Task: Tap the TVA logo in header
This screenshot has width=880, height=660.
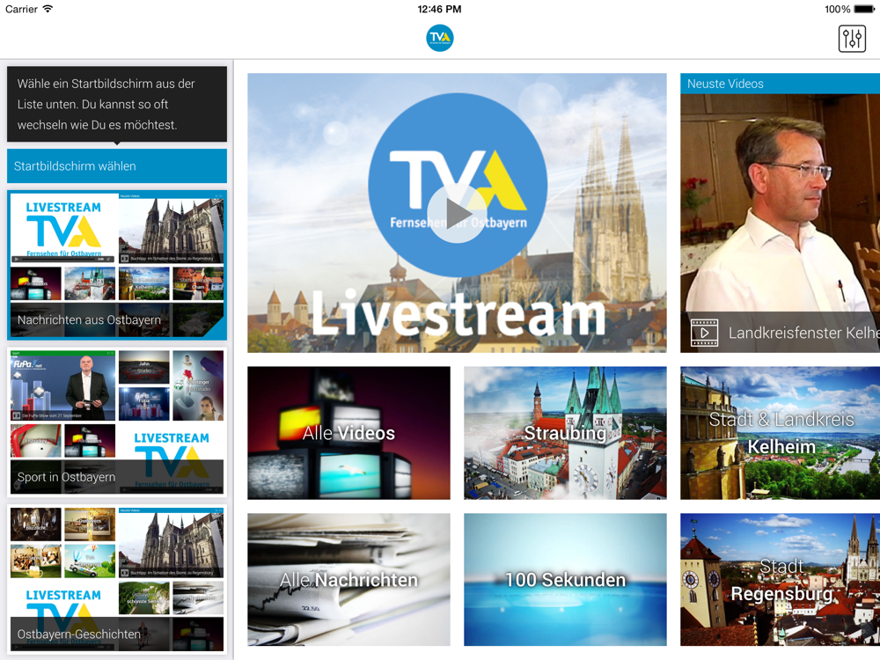Action: tap(439, 38)
